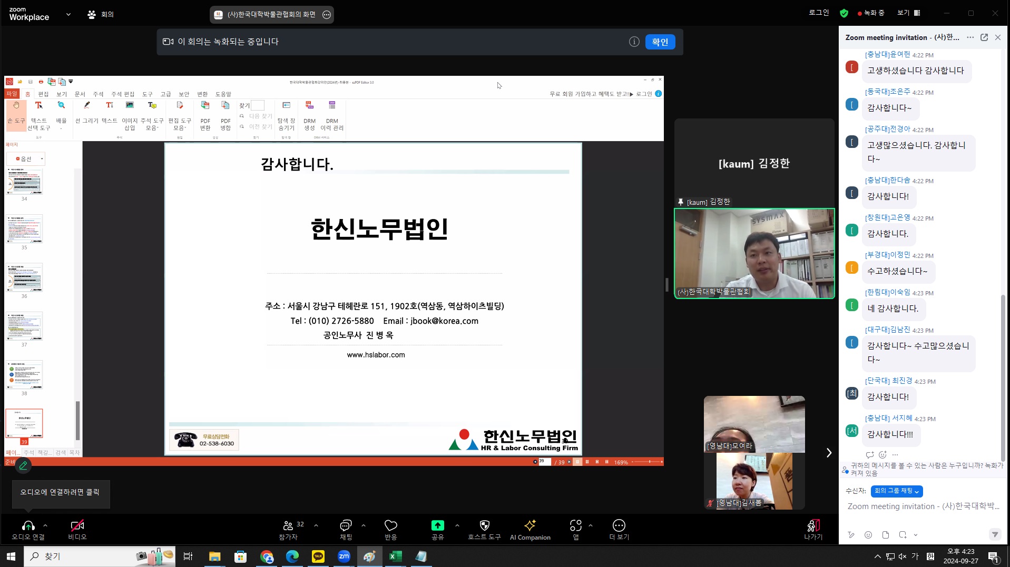
Task: Toggle the video camera on
Action: click(77, 530)
